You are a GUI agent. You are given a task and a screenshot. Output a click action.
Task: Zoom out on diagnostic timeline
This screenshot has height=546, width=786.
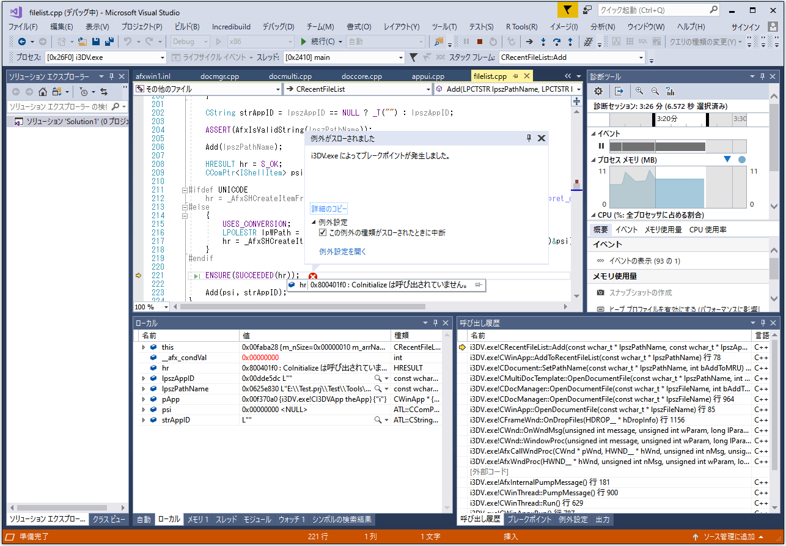(655, 91)
